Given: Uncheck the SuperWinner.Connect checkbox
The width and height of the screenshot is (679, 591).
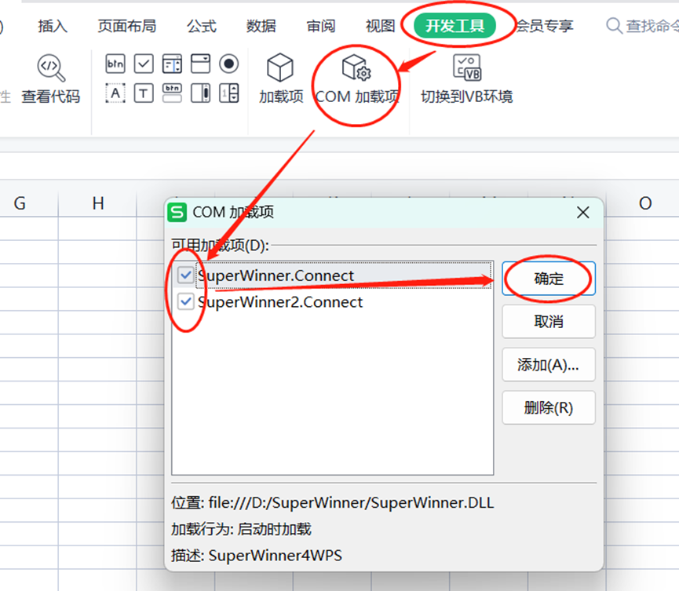Looking at the screenshot, I should coord(186,275).
